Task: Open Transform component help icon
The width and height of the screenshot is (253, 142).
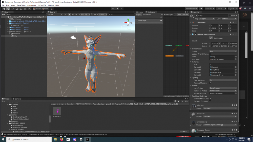Action: (x=230, y=22)
